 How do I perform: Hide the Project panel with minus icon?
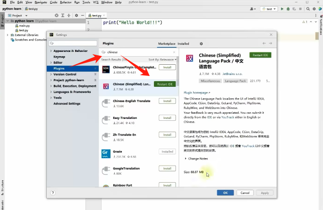pyautogui.click(x=82, y=16)
